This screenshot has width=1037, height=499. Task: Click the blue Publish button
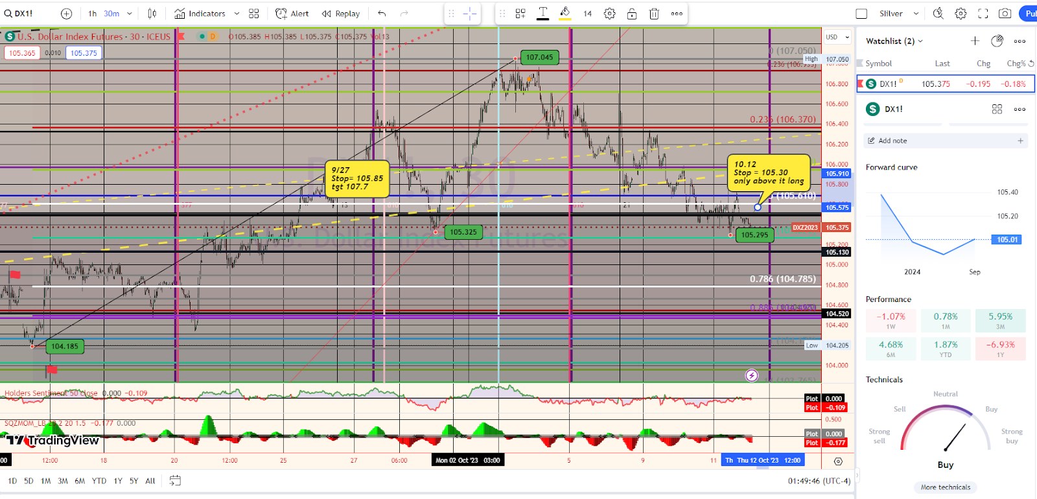click(x=1029, y=14)
